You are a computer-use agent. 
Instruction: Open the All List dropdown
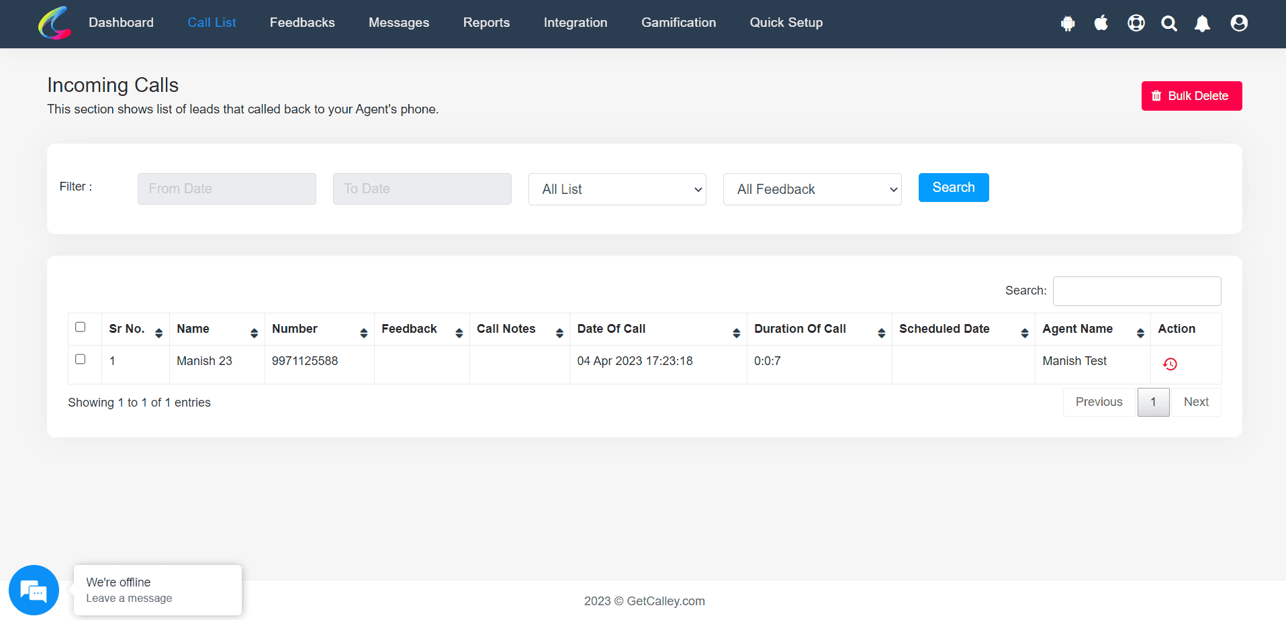(617, 189)
